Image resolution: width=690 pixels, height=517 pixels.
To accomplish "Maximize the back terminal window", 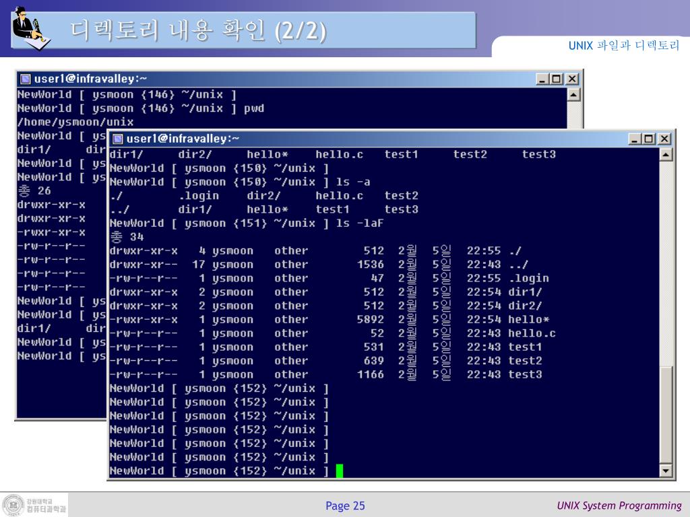I will [x=557, y=79].
